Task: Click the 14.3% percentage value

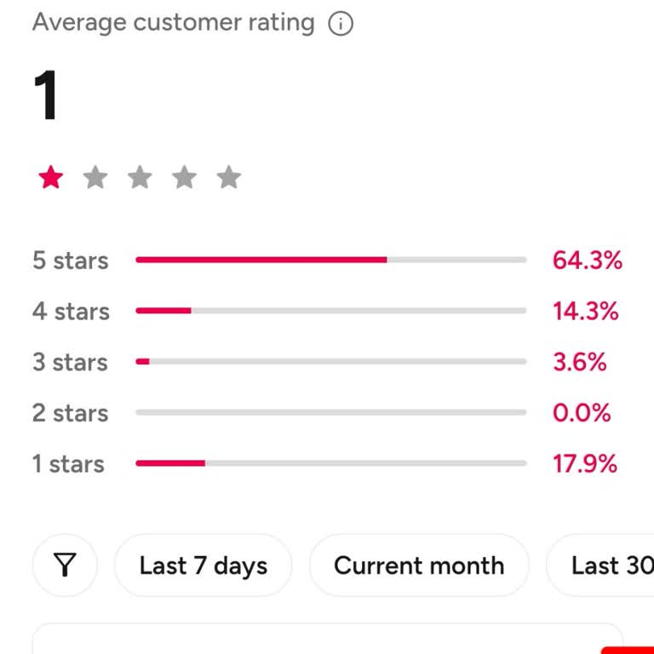Action: (x=585, y=312)
